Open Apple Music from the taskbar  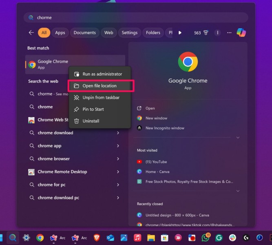[137, 238]
